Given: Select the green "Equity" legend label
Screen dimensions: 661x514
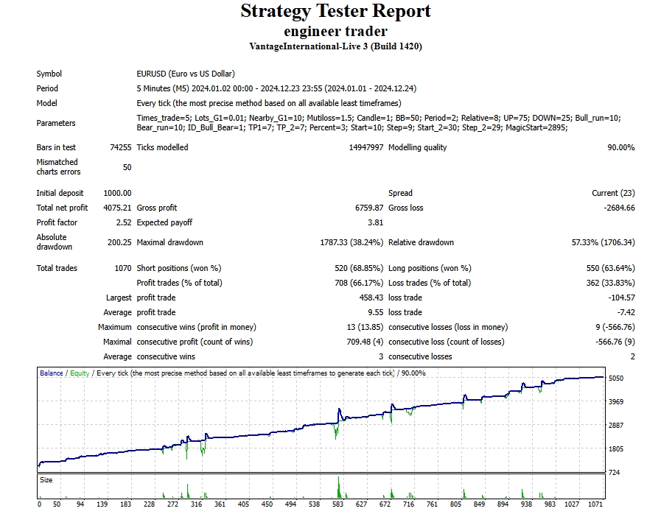Looking at the screenshot, I should [x=80, y=373].
